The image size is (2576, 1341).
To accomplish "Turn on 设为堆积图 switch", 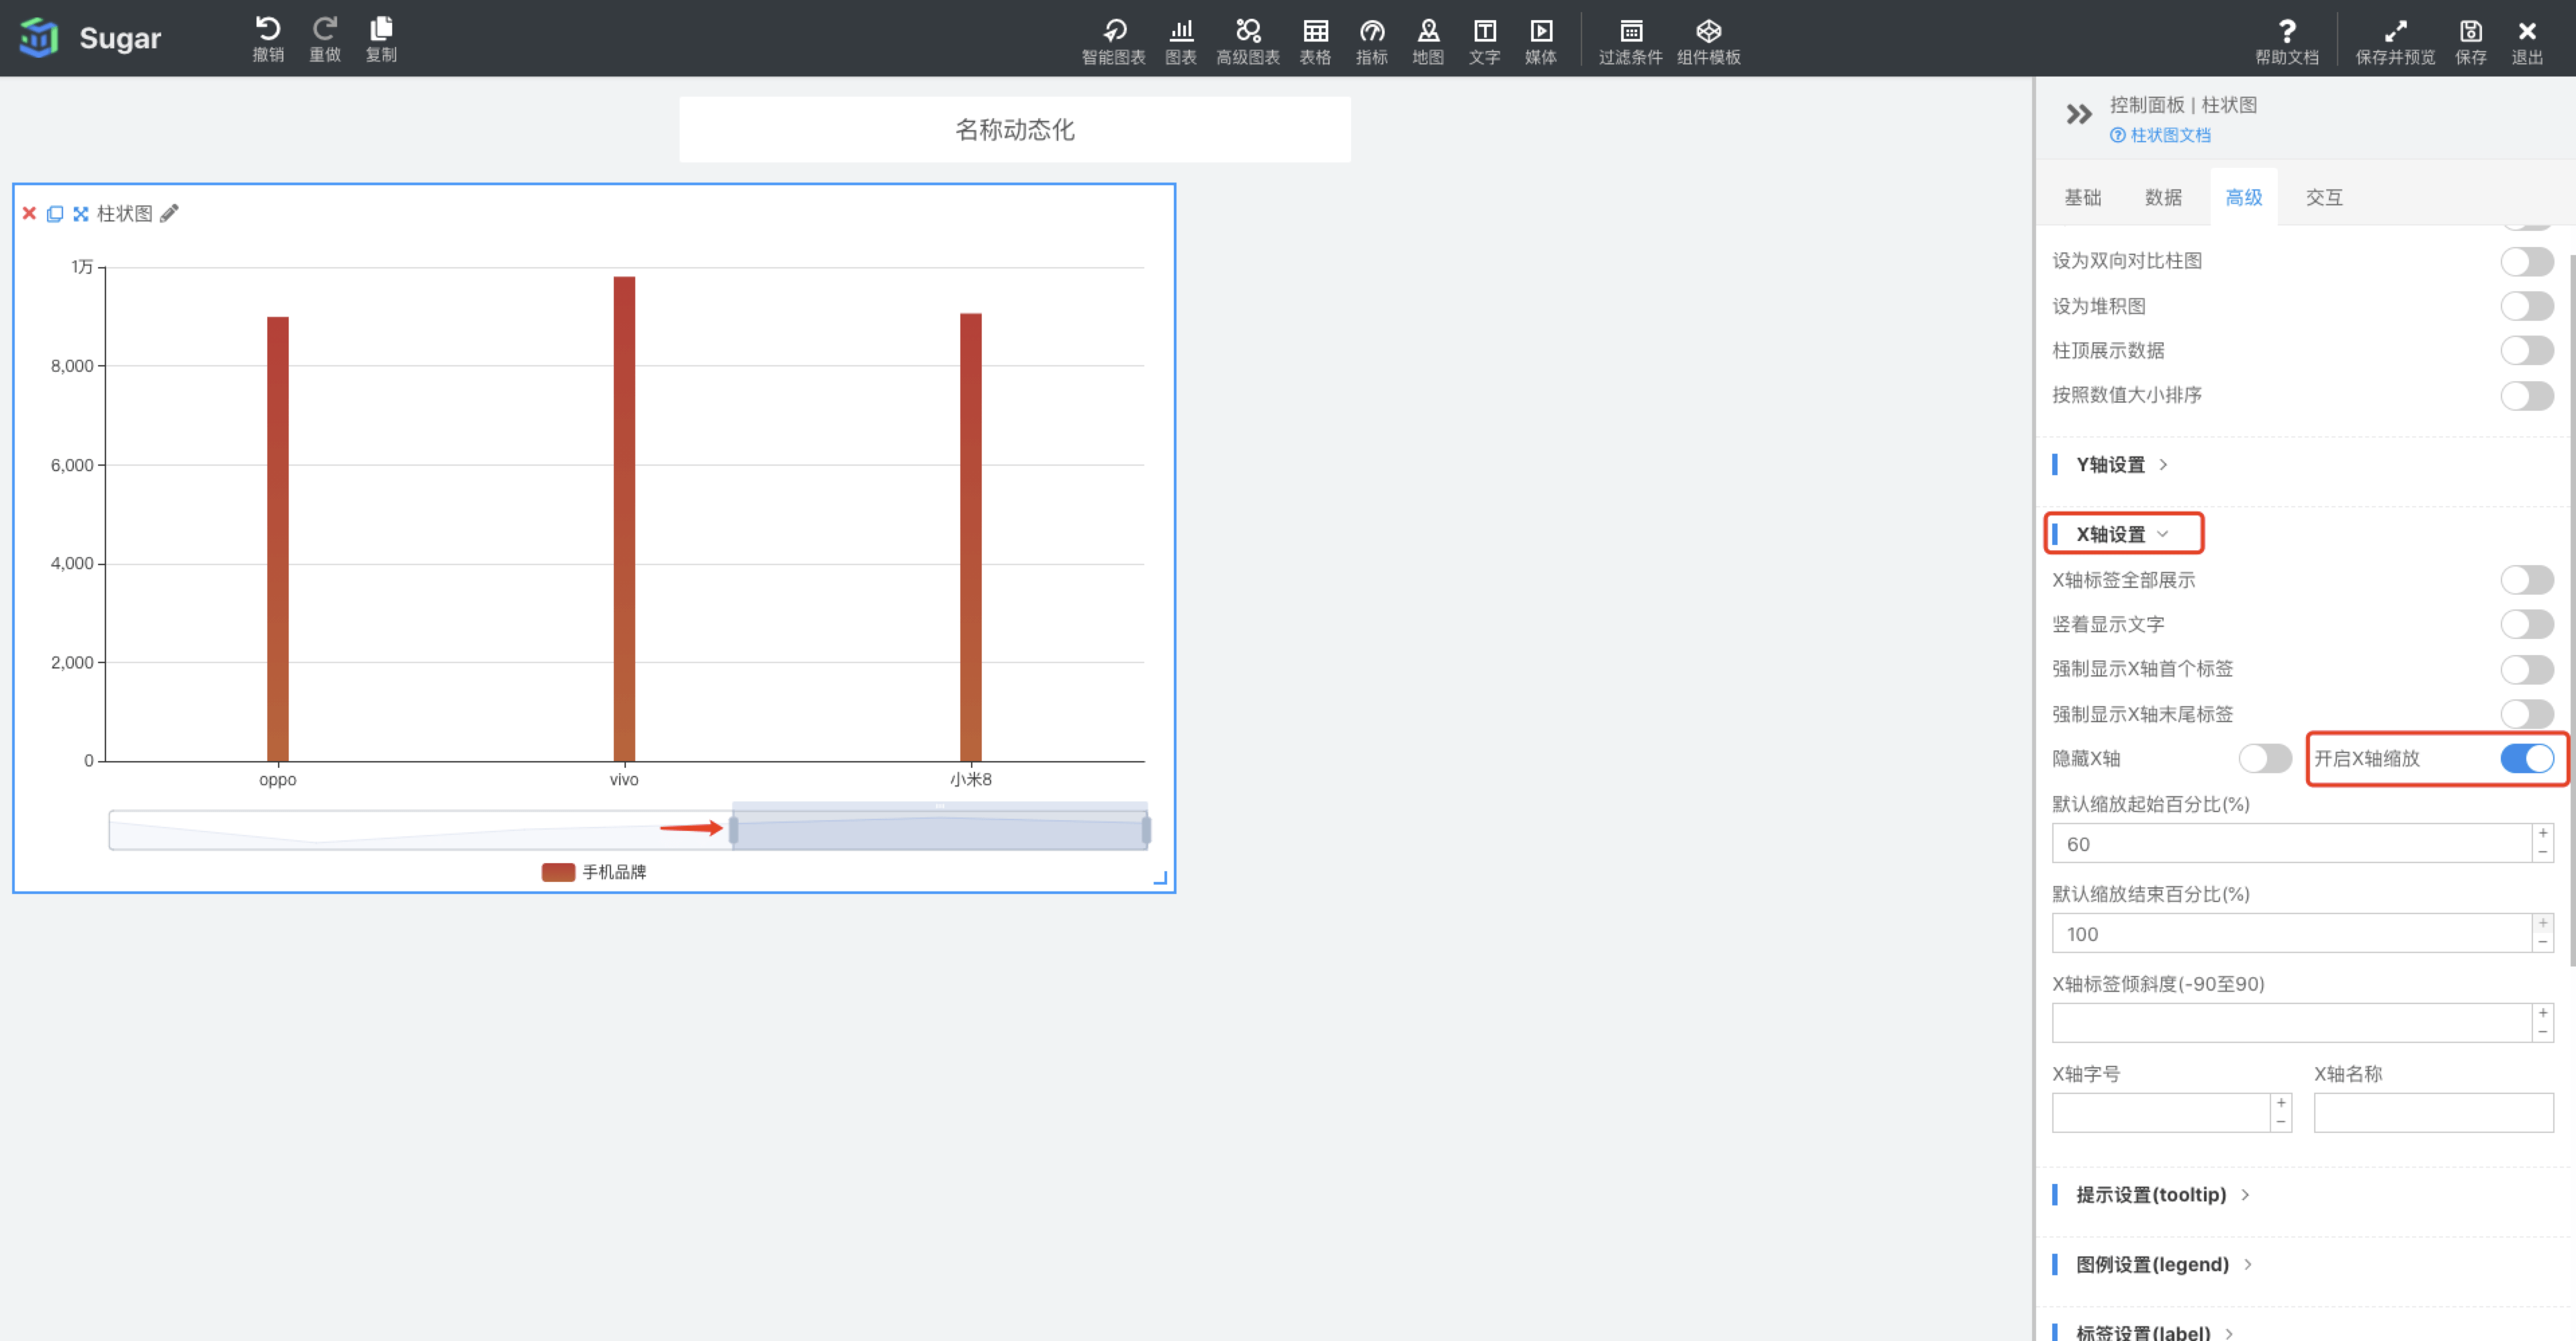I will coord(2526,306).
